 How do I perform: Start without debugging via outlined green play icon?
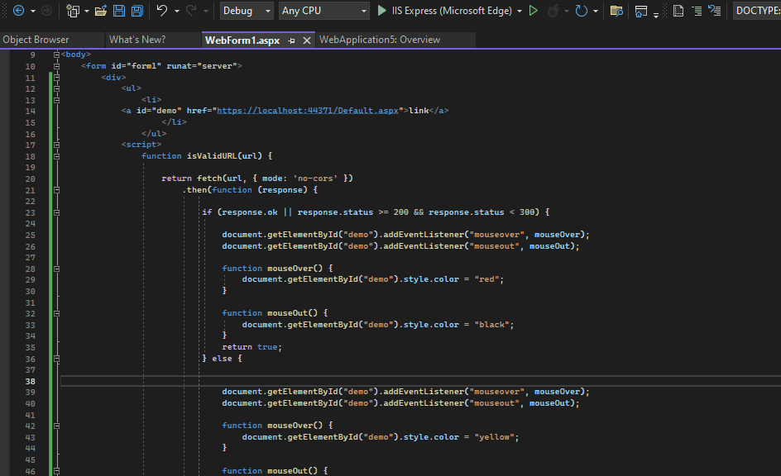[534, 11]
